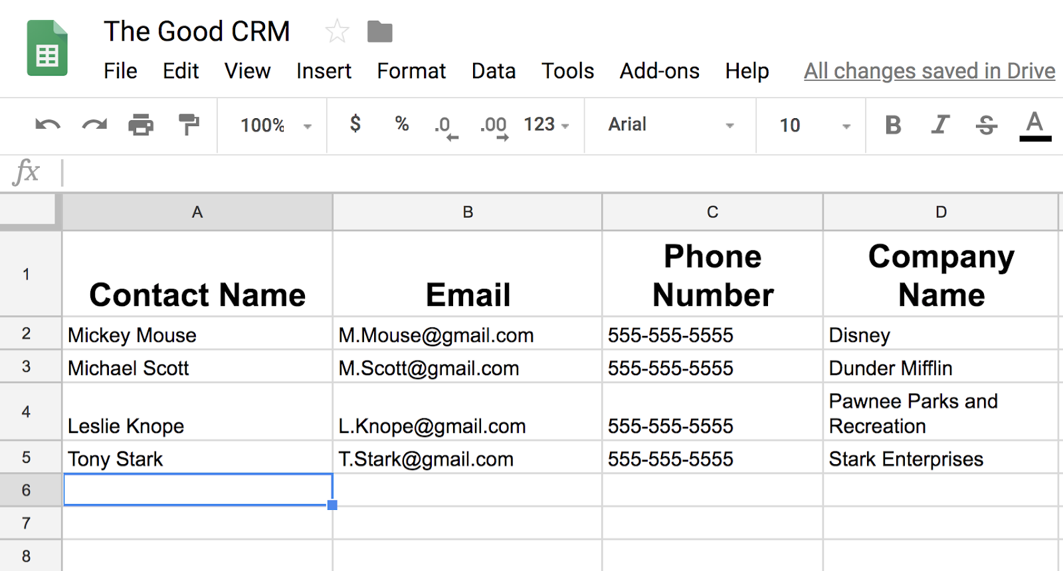1063x571 pixels.
Task: Open the Add-ons menu
Action: coord(659,71)
